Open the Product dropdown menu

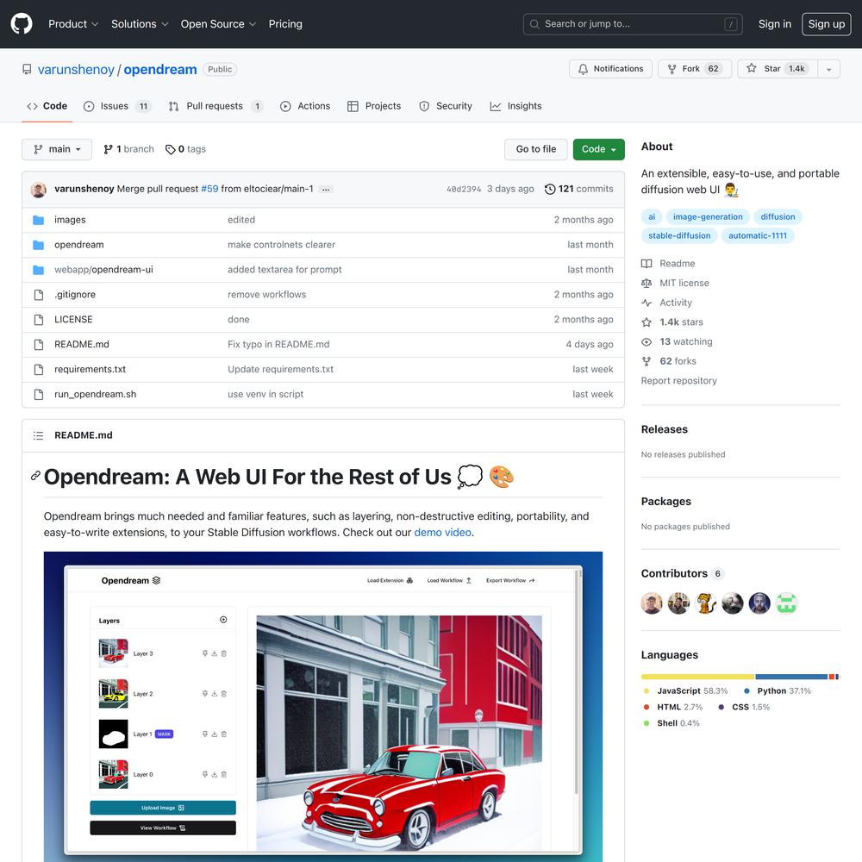click(x=73, y=23)
